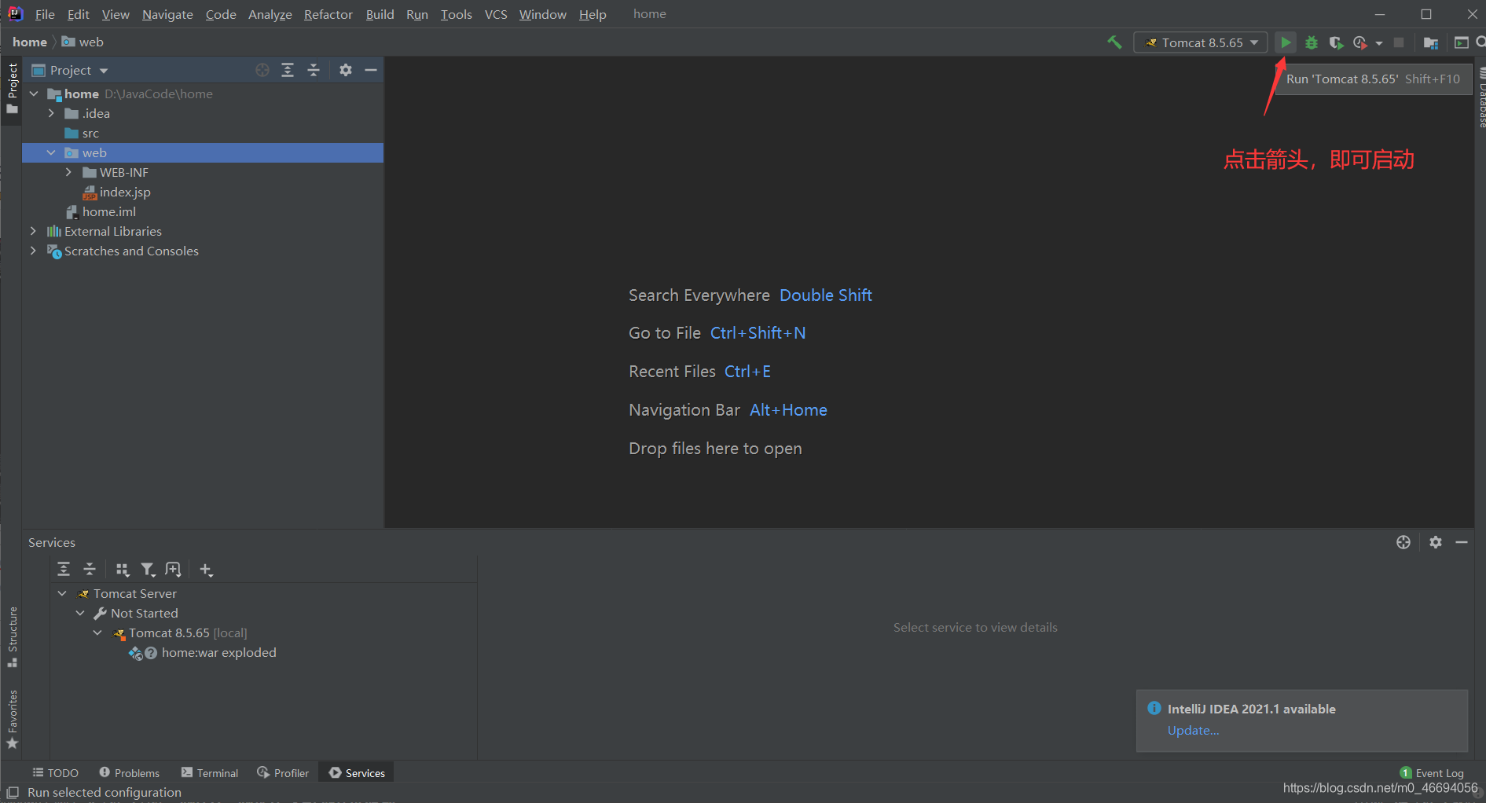Select the src folder
This screenshot has height=803, width=1486.
coord(82,133)
